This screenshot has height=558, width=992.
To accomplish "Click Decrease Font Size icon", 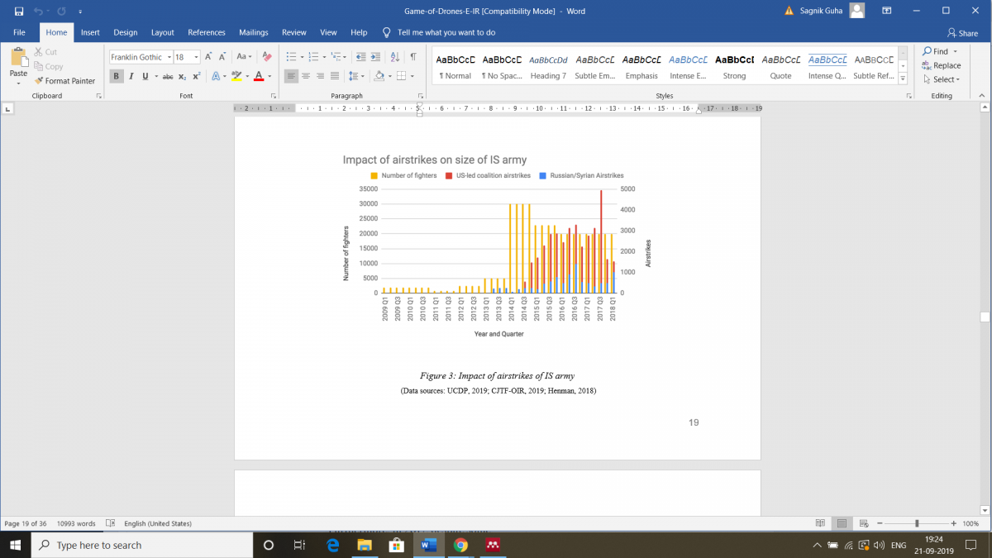I will tap(223, 57).
